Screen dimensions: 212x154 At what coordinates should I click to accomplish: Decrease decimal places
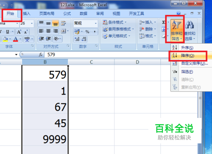click(x=84, y=39)
